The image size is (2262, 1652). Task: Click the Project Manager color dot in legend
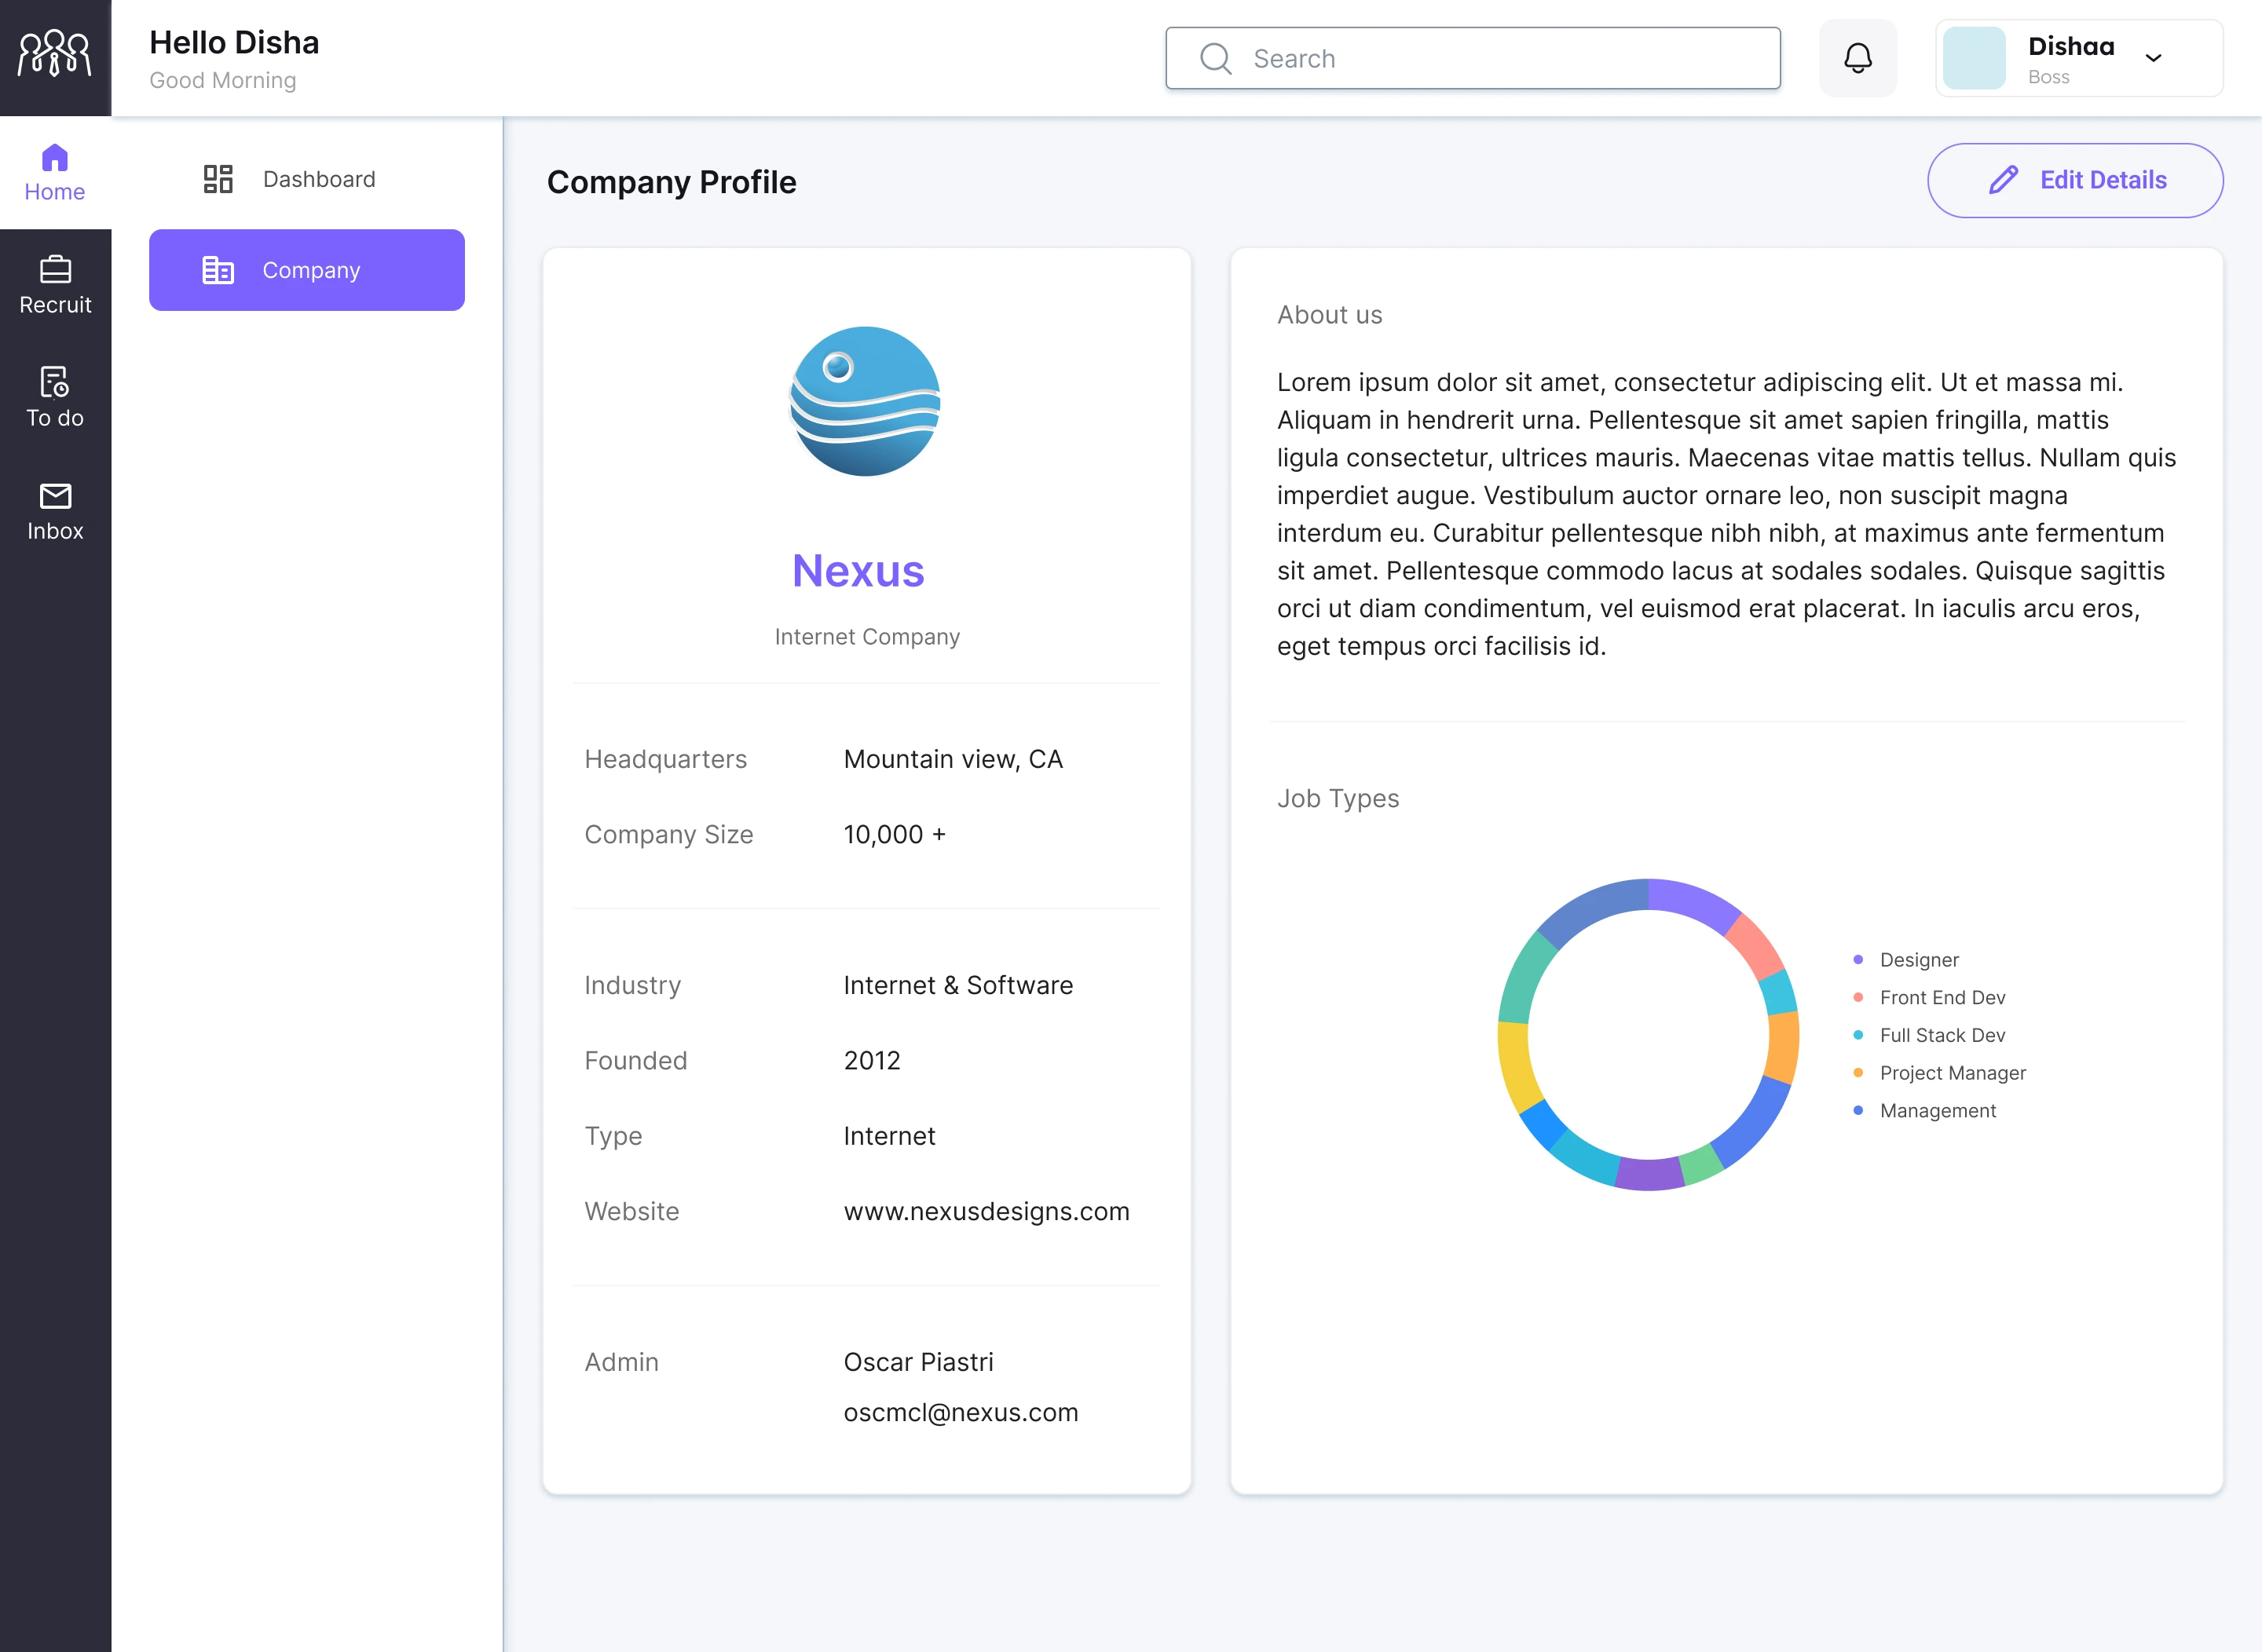click(1858, 1072)
